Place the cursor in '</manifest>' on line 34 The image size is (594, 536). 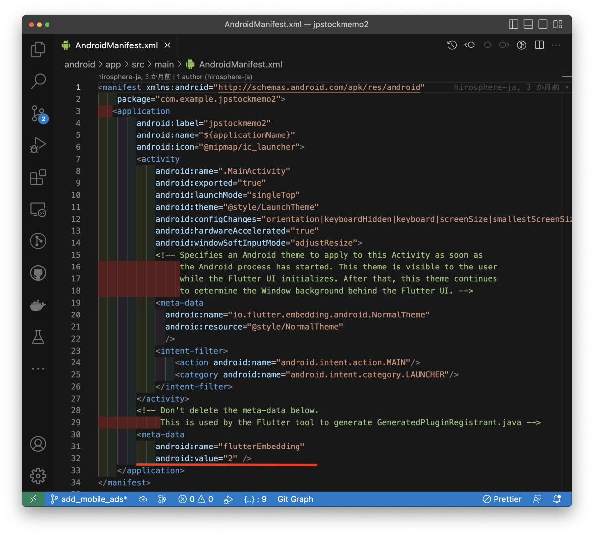click(124, 483)
